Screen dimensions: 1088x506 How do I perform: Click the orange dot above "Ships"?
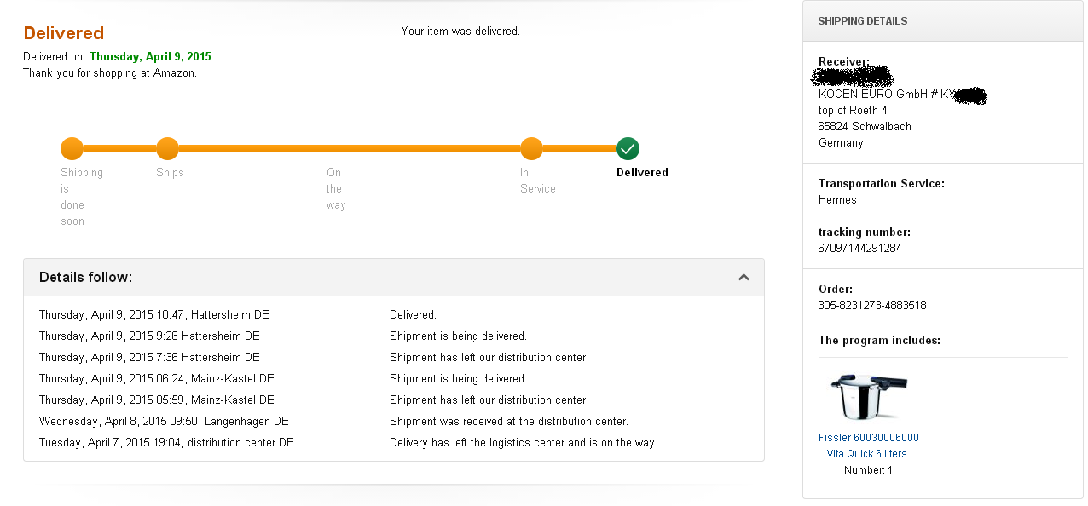[x=167, y=148]
